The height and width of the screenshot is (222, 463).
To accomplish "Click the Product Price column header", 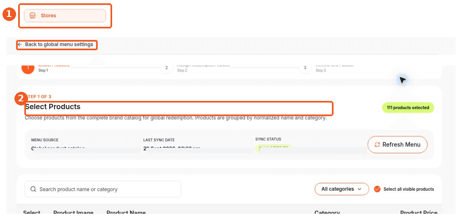I will click(x=419, y=213).
